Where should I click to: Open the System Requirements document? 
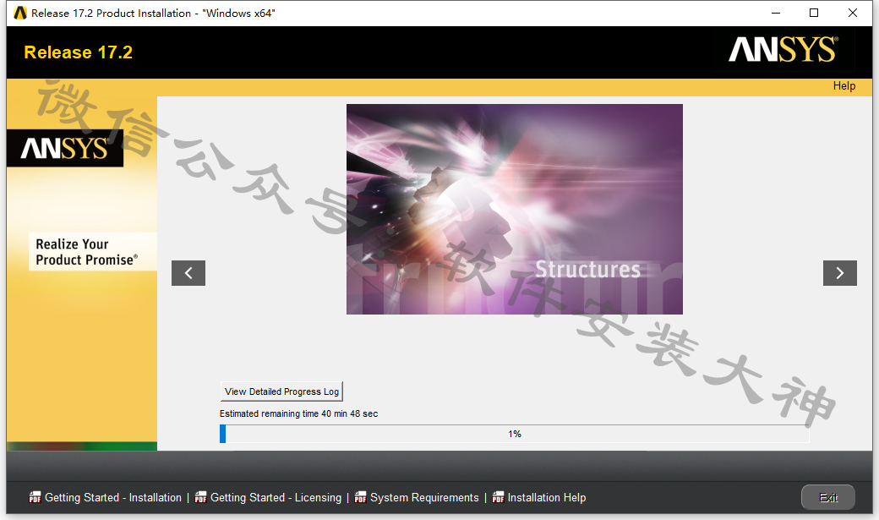click(424, 497)
